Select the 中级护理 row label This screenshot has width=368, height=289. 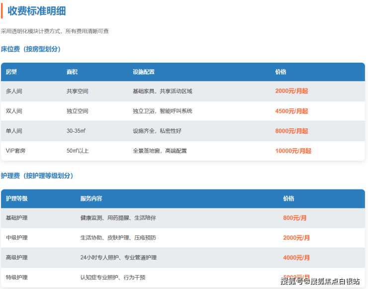16,238
